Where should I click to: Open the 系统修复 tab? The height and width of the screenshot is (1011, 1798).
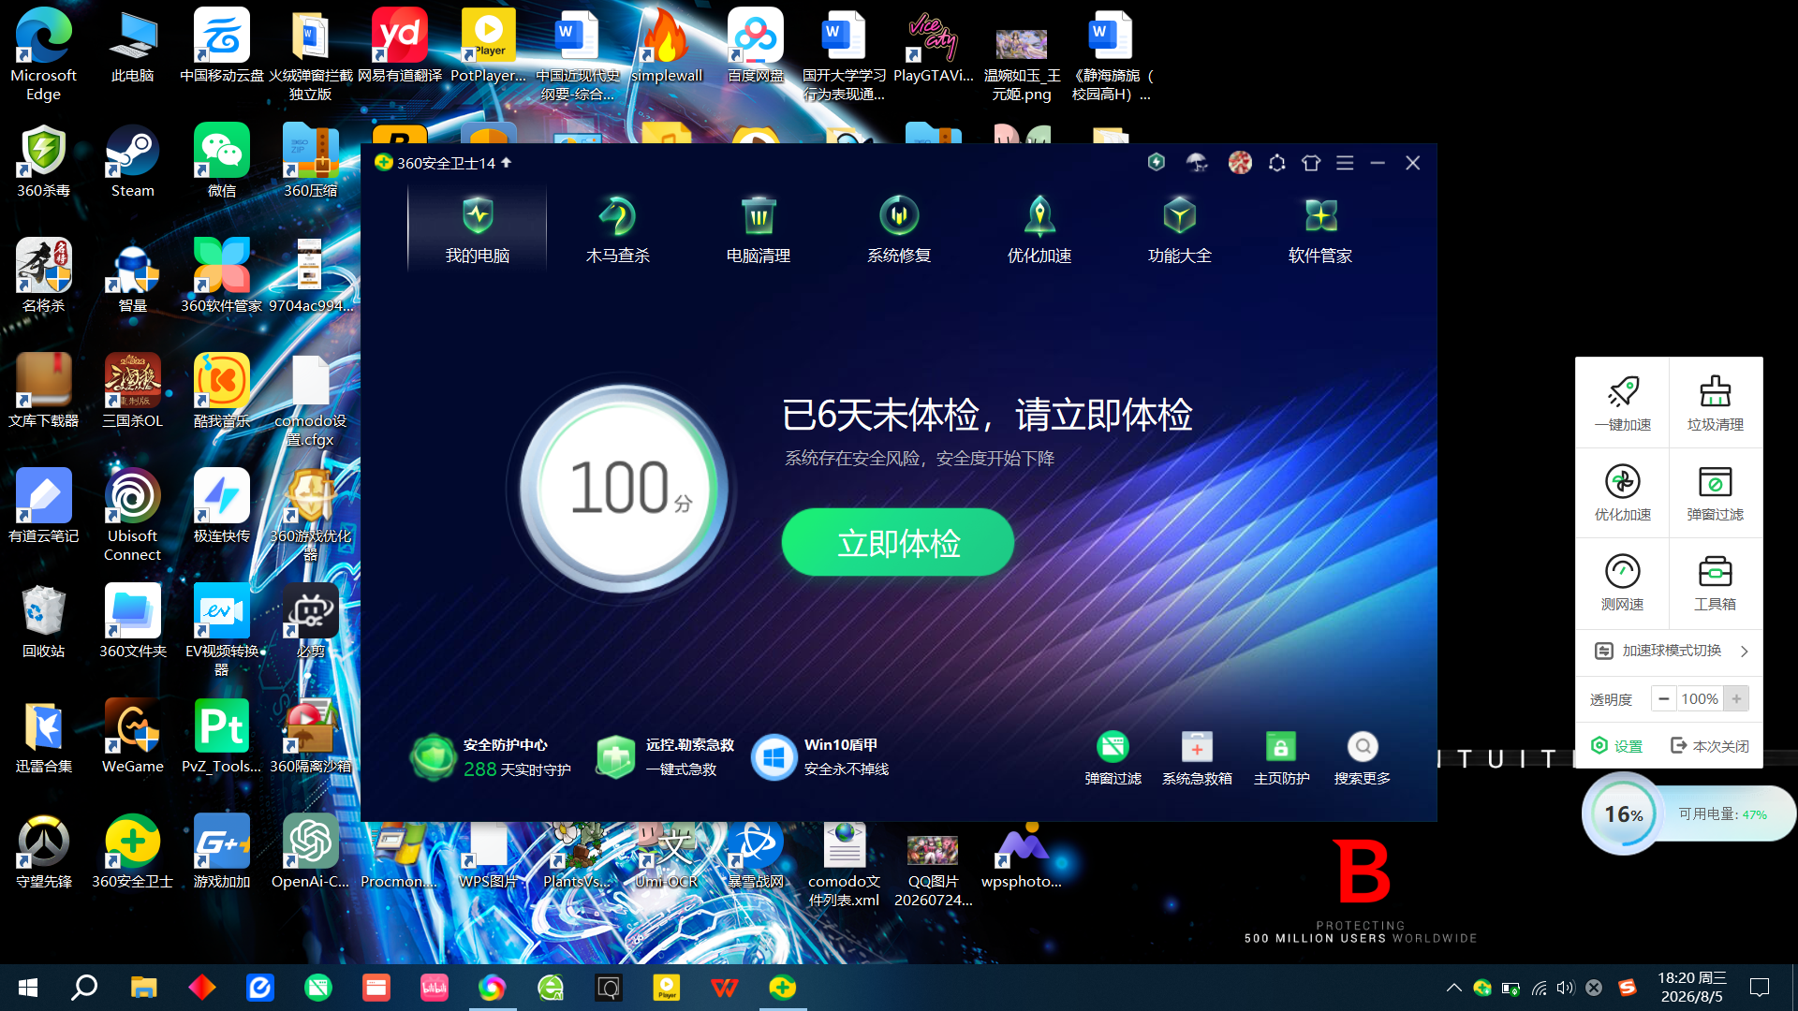point(899,229)
